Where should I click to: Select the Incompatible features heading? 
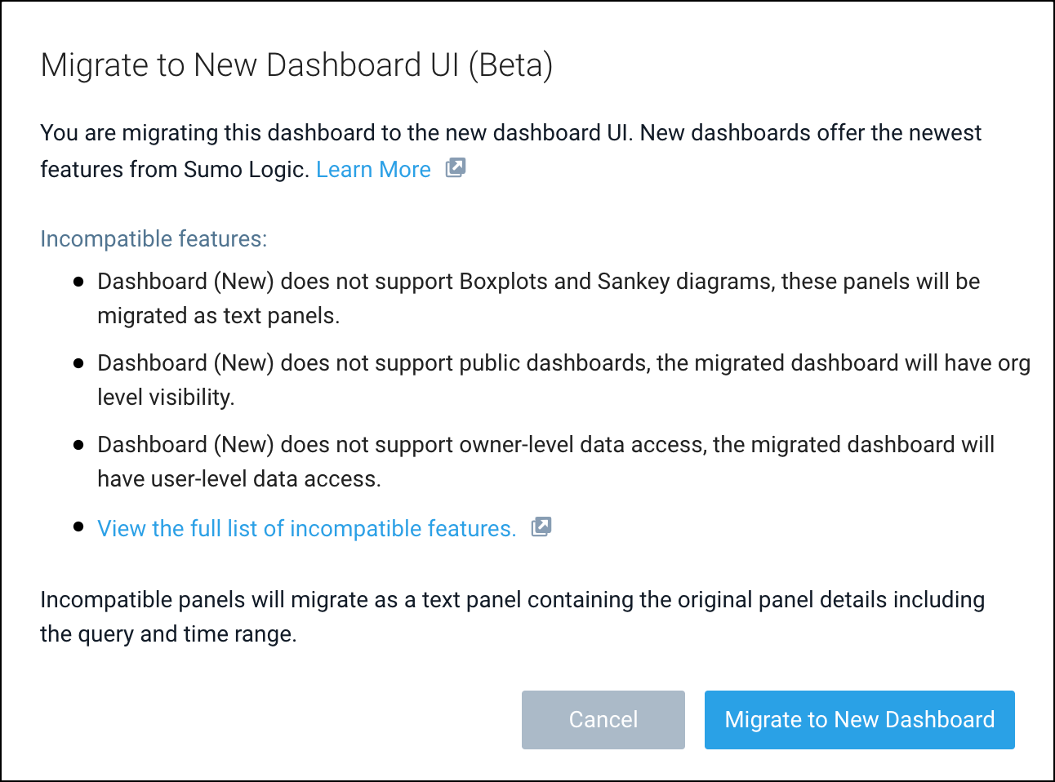[154, 239]
